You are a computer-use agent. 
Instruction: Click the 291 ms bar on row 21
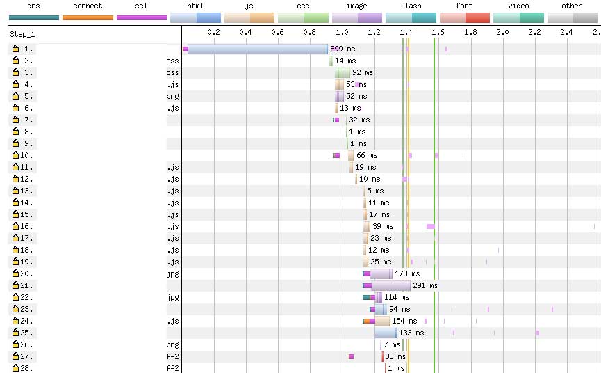tap(391, 286)
